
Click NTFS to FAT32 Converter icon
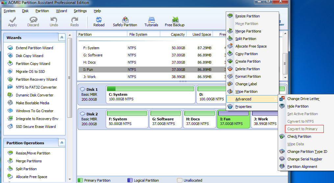point(10,87)
